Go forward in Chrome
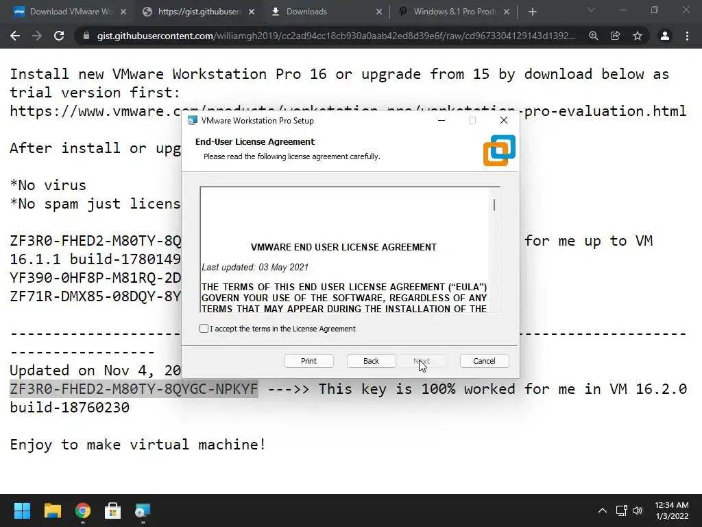This screenshot has width=702, height=527. (x=37, y=36)
